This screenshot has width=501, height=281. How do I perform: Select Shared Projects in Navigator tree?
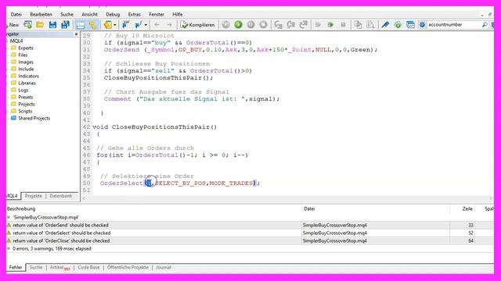click(34, 118)
